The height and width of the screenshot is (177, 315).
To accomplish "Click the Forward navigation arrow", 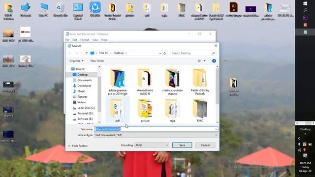I will click(x=77, y=53).
